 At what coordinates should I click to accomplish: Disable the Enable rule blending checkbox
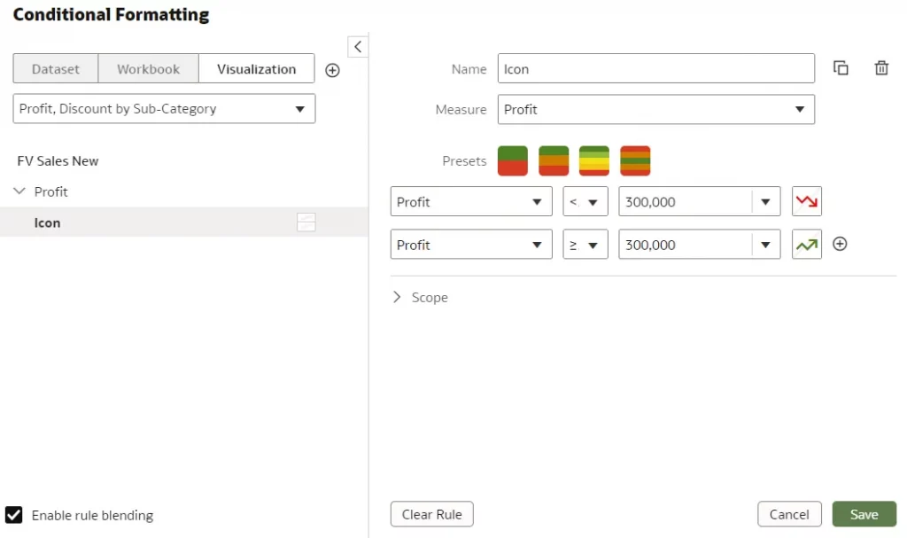[x=14, y=515]
